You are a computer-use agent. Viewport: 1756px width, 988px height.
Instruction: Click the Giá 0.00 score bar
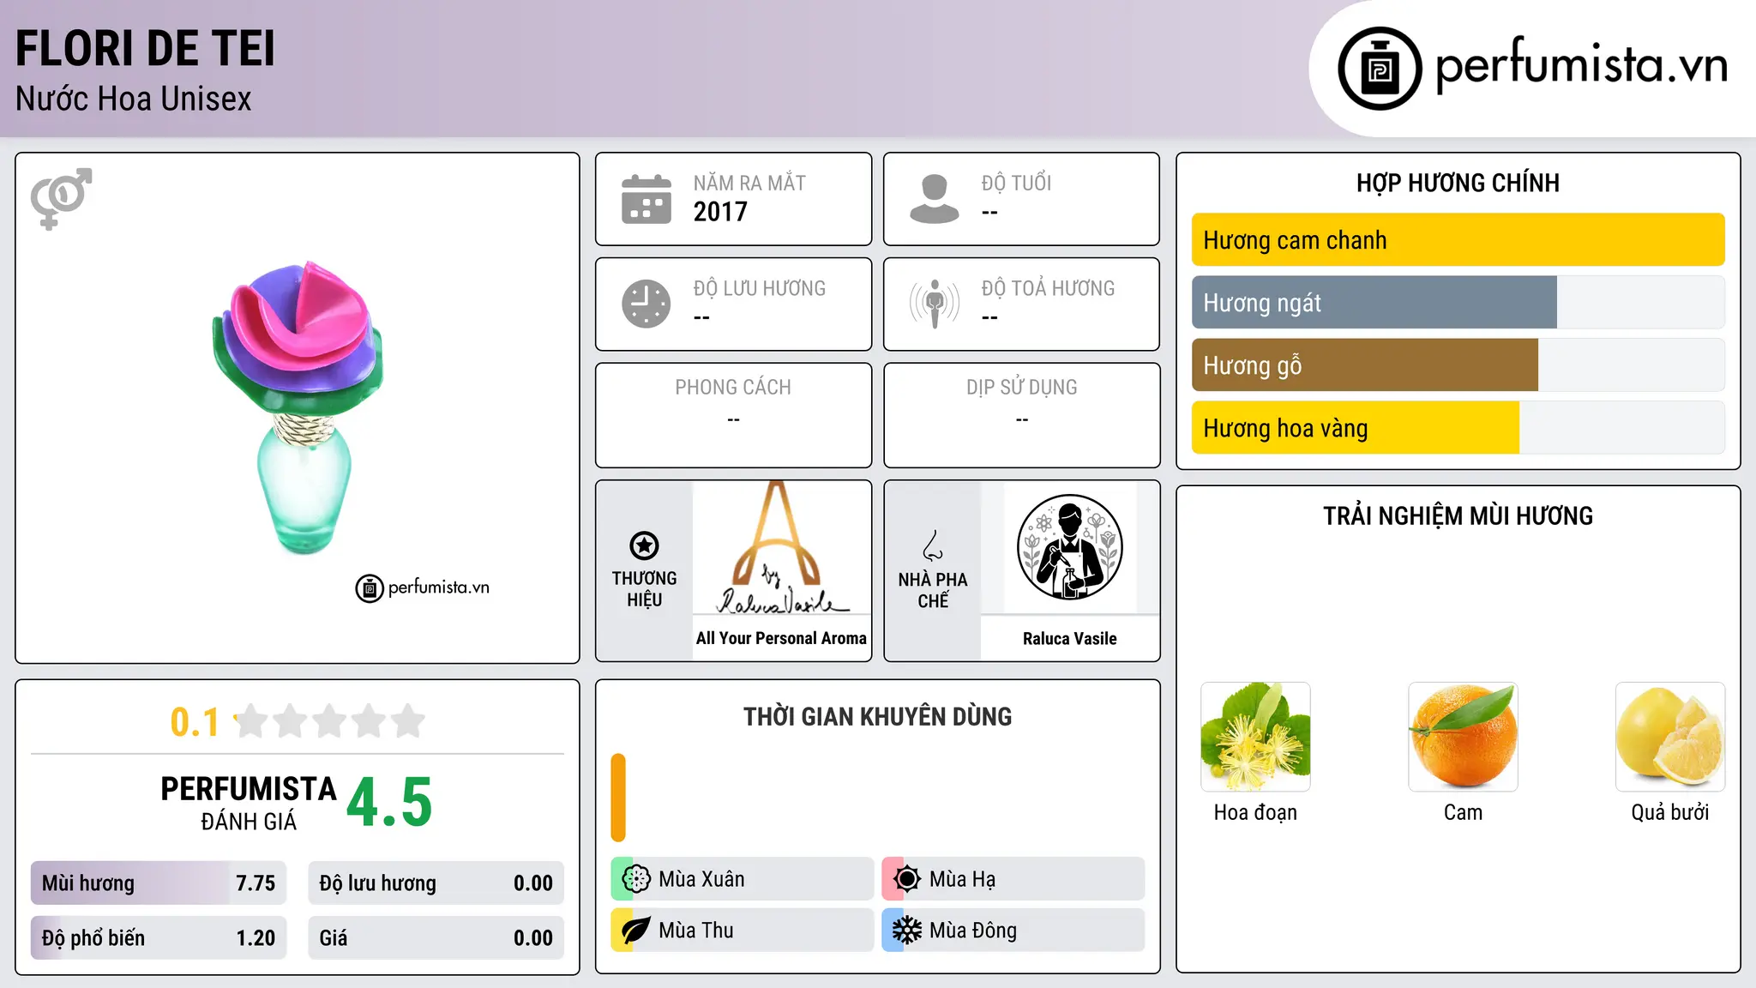(436, 938)
